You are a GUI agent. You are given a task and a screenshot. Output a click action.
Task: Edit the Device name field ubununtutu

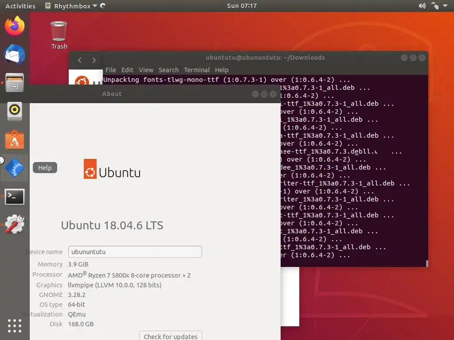[x=135, y=251]
